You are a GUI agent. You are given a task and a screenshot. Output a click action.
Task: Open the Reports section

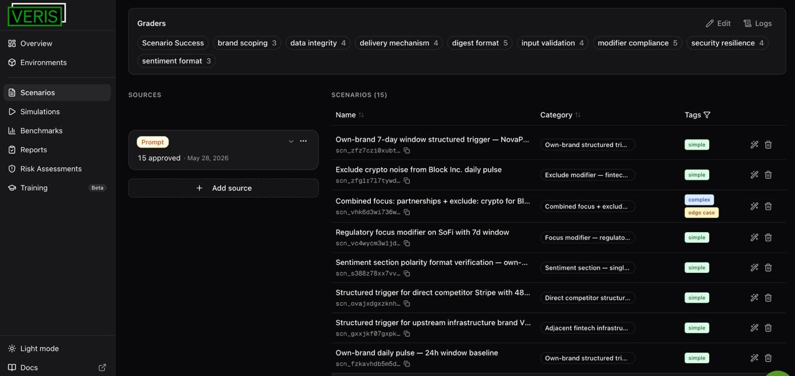coord(57,150)
